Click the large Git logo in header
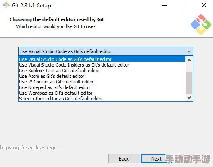This screenshot has height=167, width=213. pyautogui.click(x=201, y=25)
